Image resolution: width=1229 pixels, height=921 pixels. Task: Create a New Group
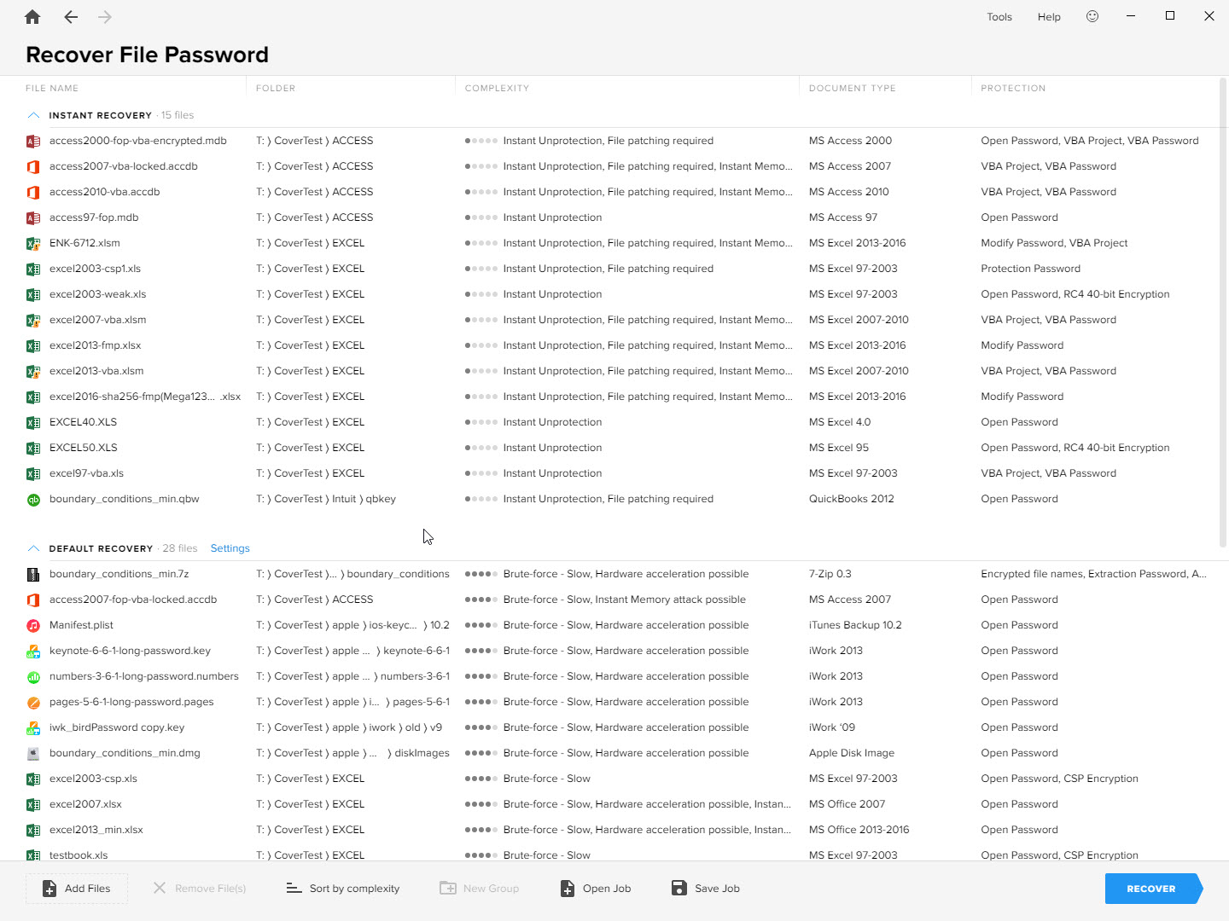[480, 889]
